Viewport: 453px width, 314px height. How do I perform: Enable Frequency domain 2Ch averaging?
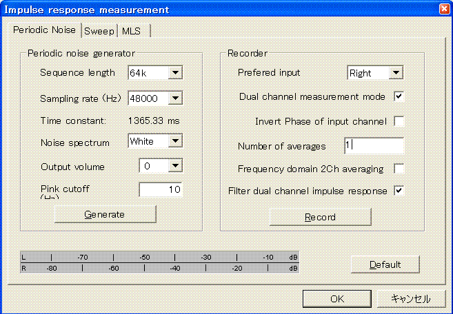399,169
